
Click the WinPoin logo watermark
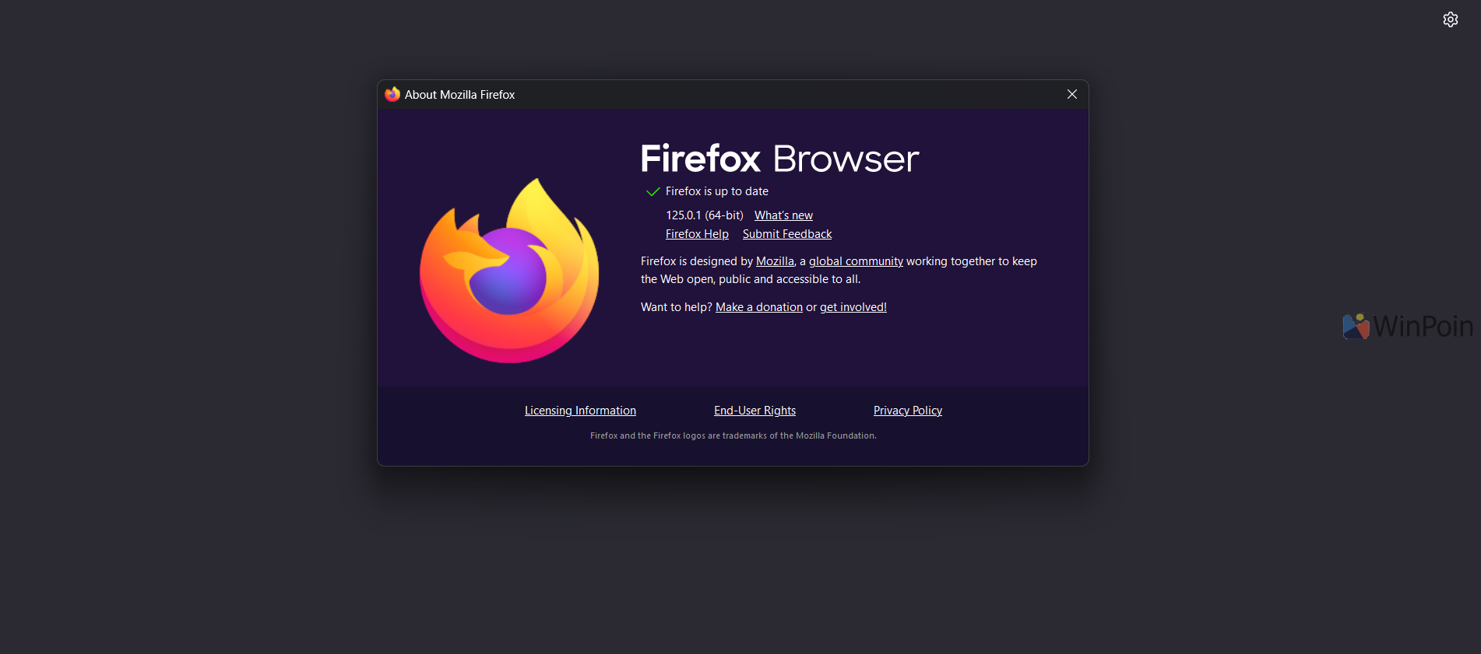1407,326
